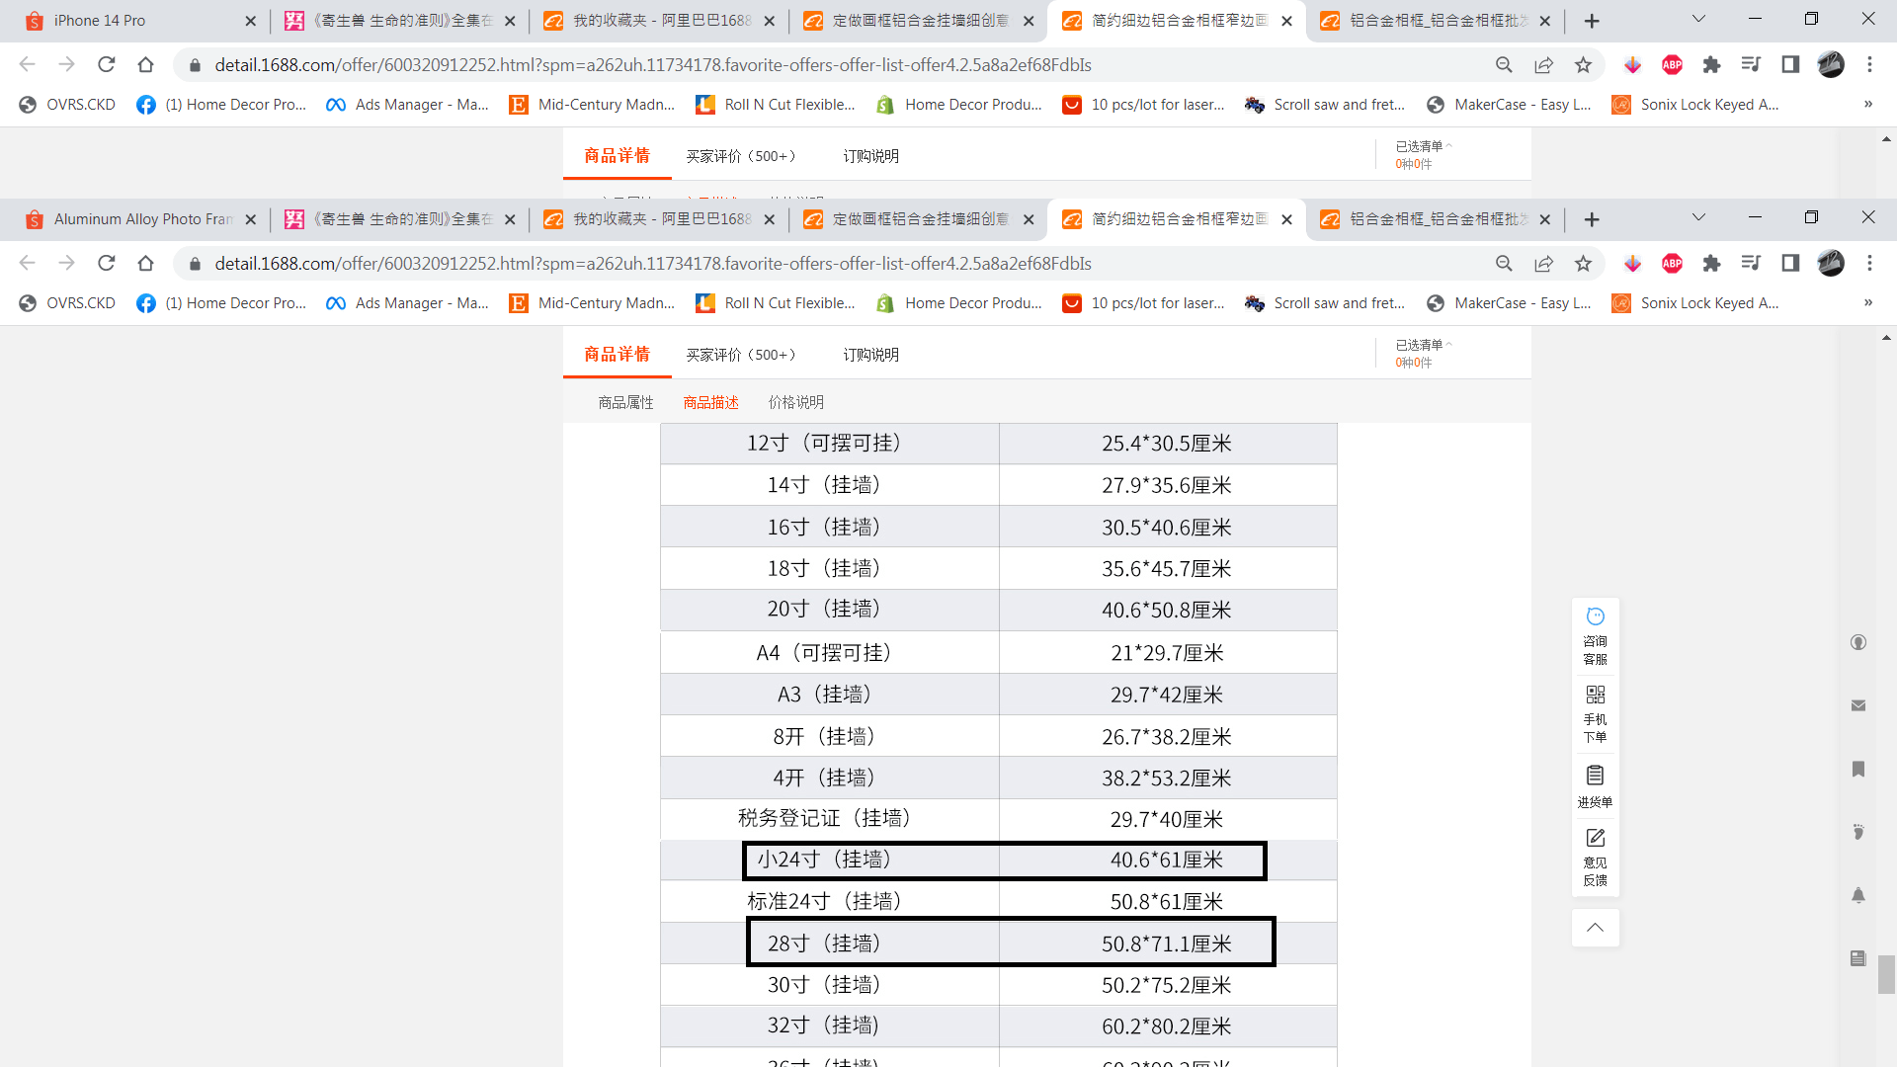Click the page's vertical scrollbar thumb

pos(1886,973)
